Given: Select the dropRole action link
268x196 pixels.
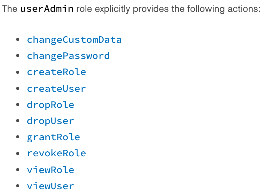Looking at the screenshot, I should click(x=51, y=105).
